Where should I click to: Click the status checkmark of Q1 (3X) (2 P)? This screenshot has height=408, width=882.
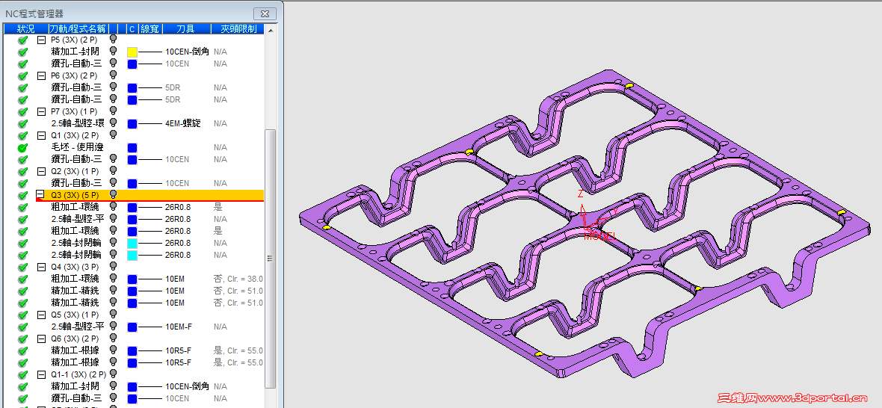[22, 135]
